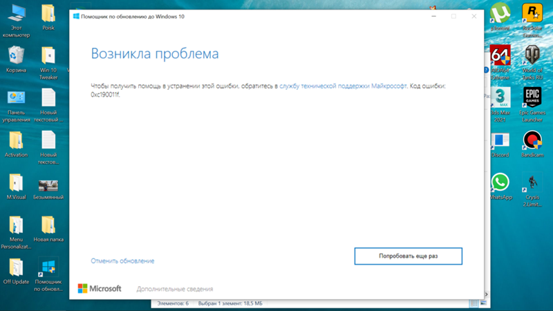The width and height of the screenshot is (553, 311).
Task: Open the Панель управления icon
Action: pyautogui.click(x=16, y=106)
